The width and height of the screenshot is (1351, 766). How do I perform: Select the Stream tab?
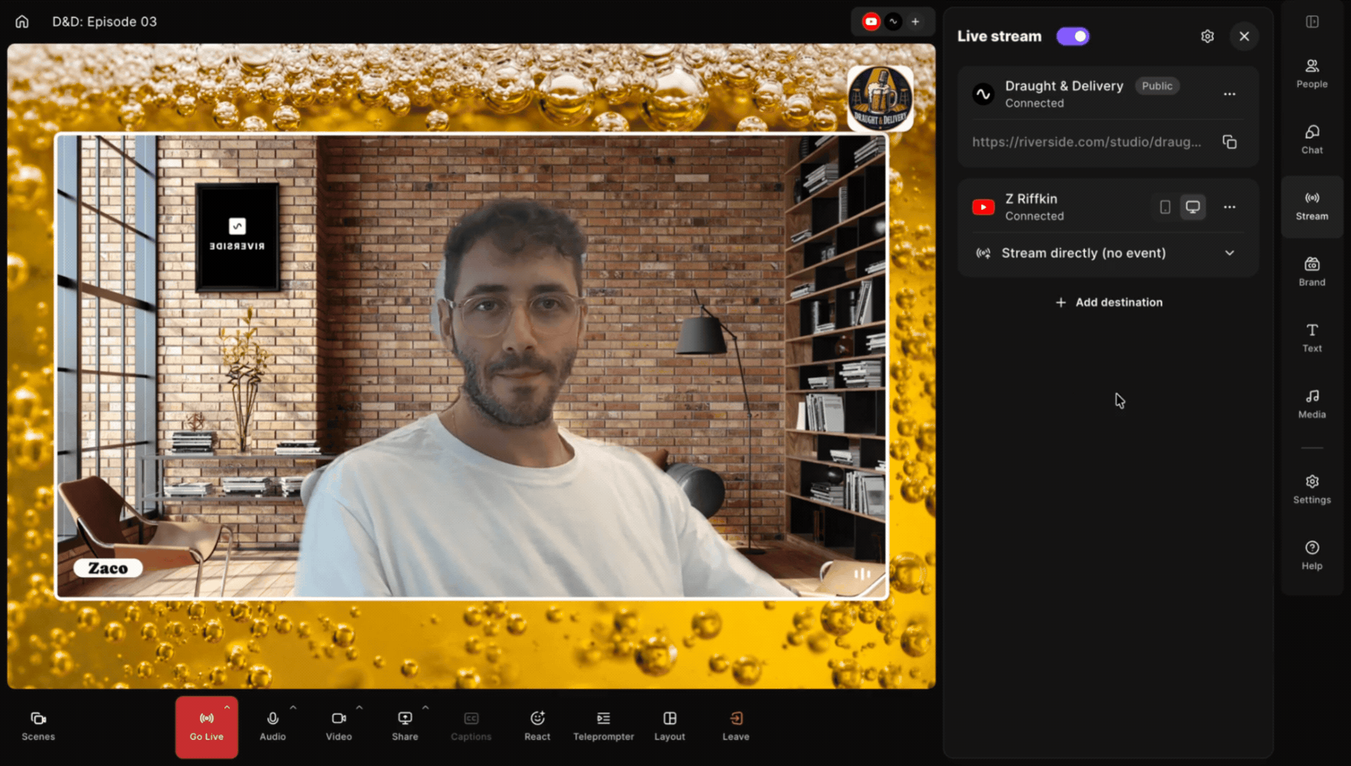point(1312,206)
